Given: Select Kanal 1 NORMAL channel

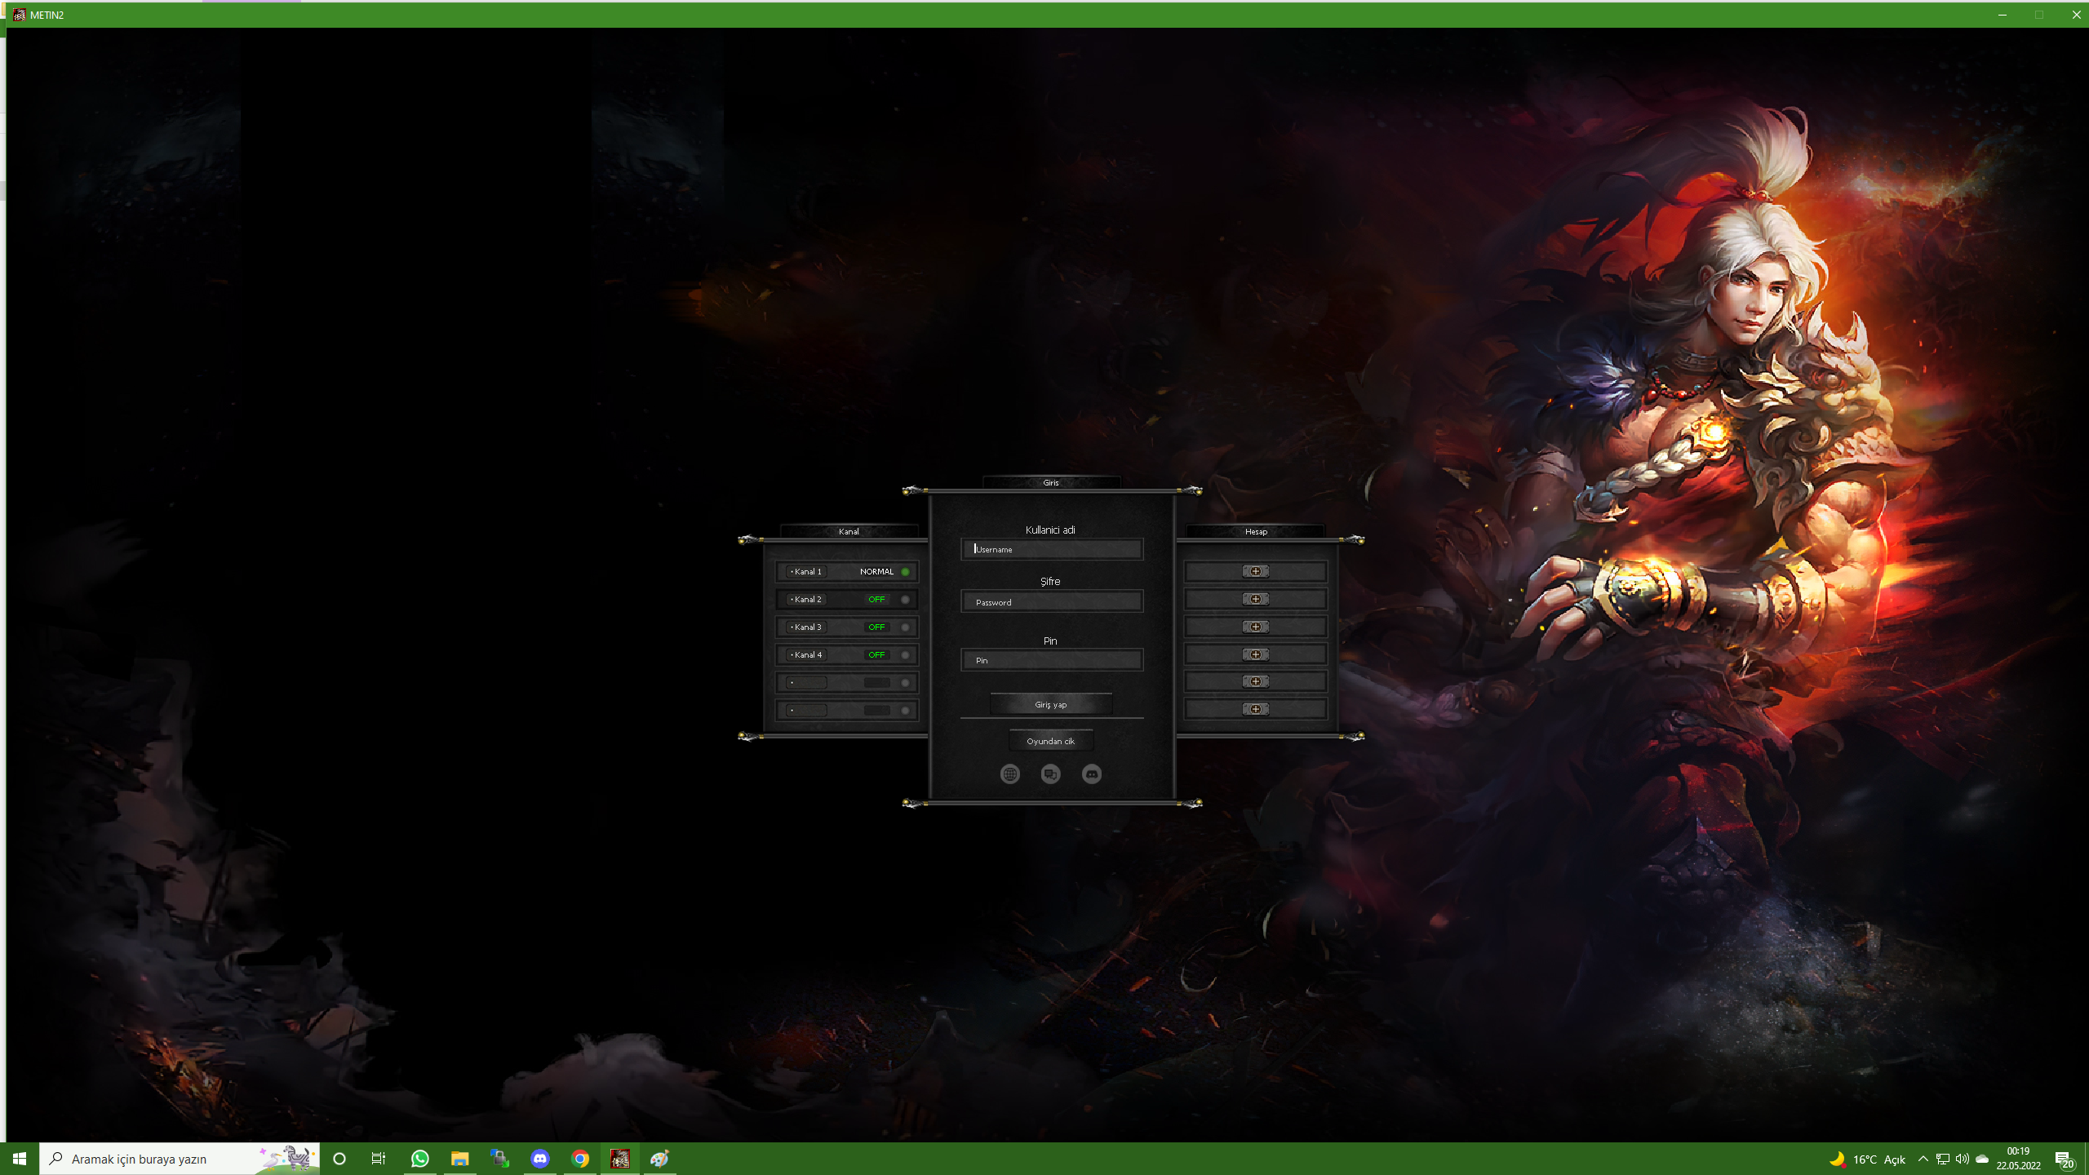Looking at the screenshot, I should (x=847, y=571).
